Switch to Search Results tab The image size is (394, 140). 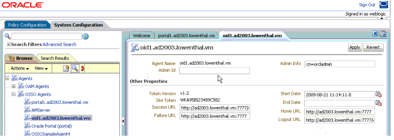point(55,58)
